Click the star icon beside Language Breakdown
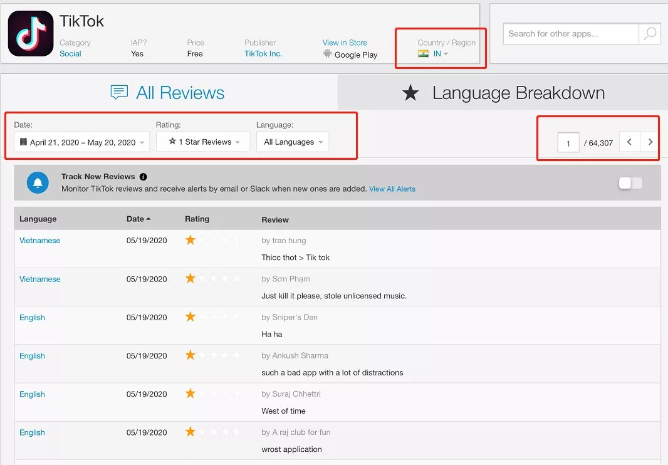668x465 pixels. [410, 93]
